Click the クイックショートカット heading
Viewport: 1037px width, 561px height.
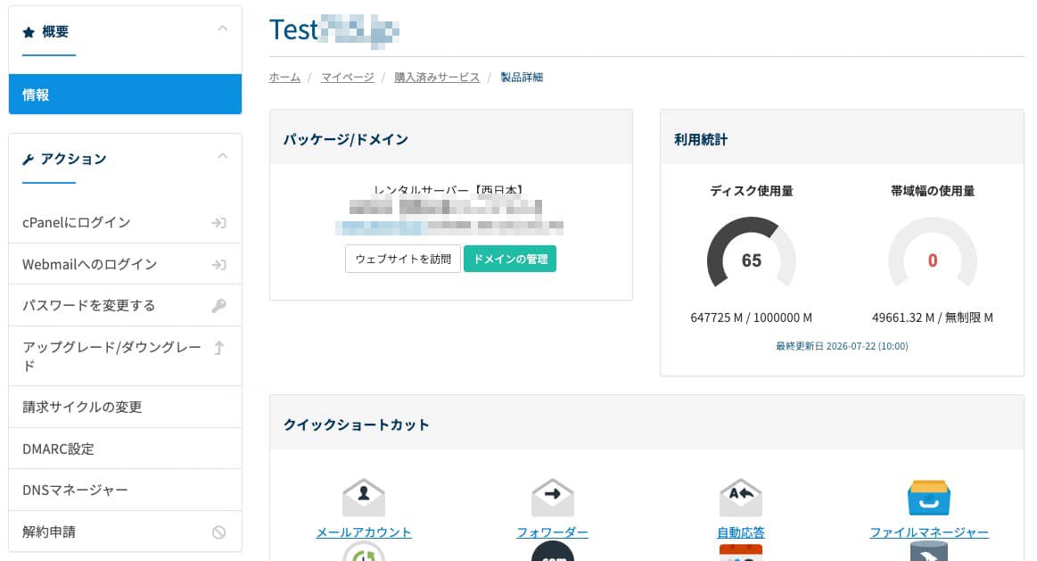tap(357, 425)
